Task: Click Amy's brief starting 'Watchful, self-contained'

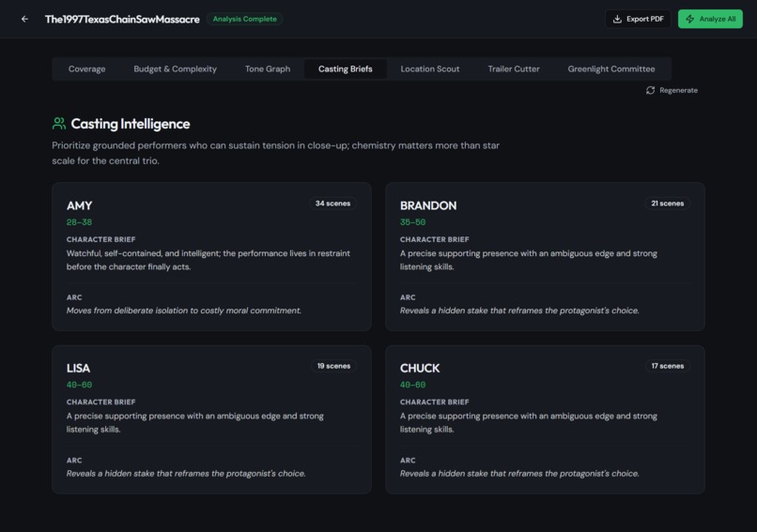Action: coord(209,260)
